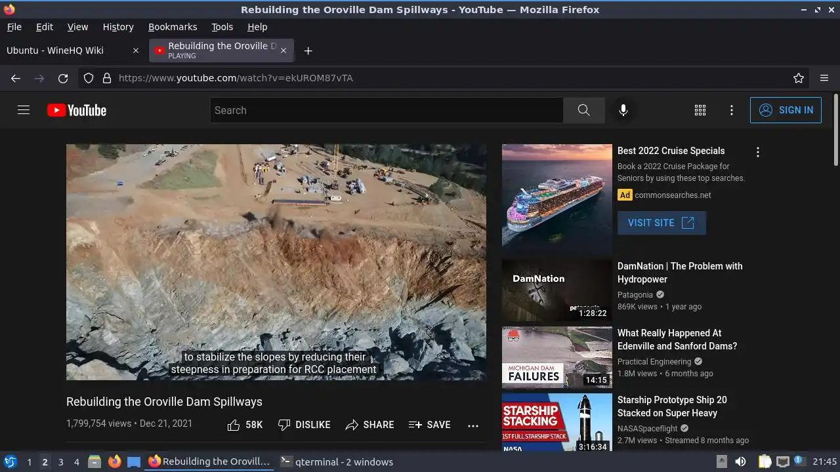The height and width of the screenshot is (472, 840).
Task: Start voice search with microphone icon
Action: click(623, 110)
